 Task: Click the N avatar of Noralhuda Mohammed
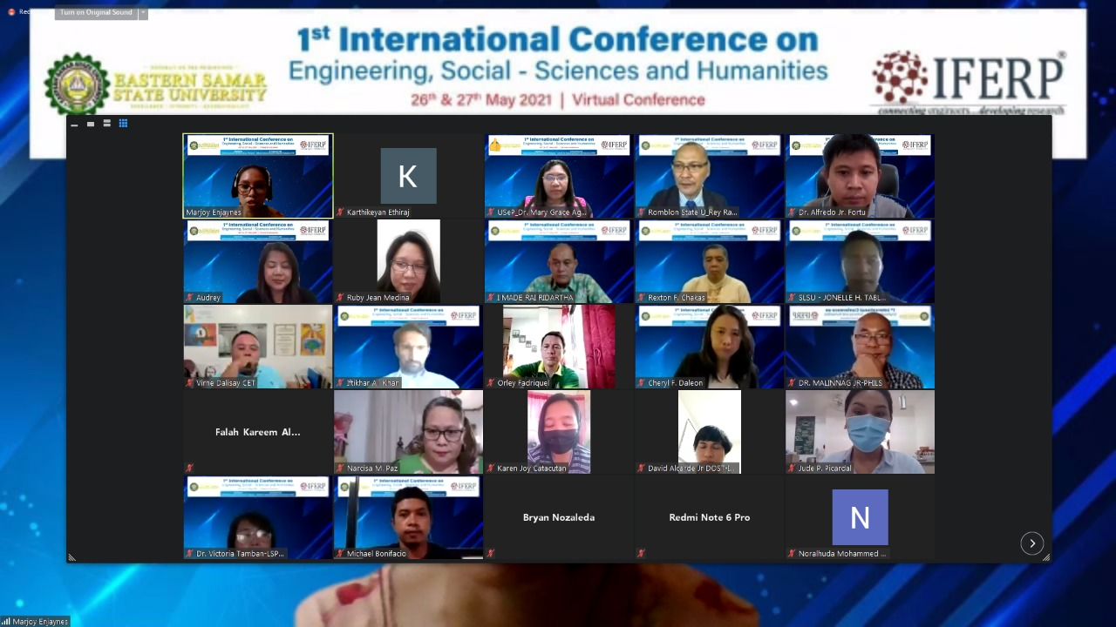[860, 517]
